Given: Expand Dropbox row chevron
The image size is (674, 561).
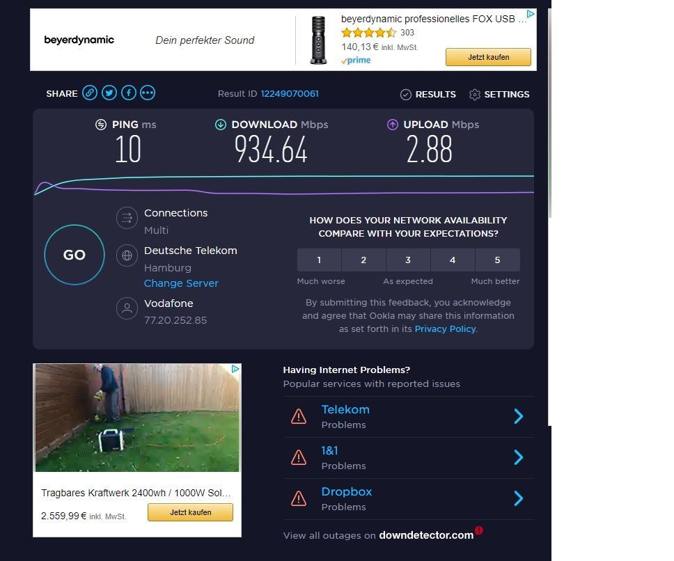Looking at the screenshot, I should [519, 498].
